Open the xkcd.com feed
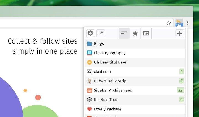The width and height of the screenshot is (199, 117). pyautogui.click(x=135, y=72)
